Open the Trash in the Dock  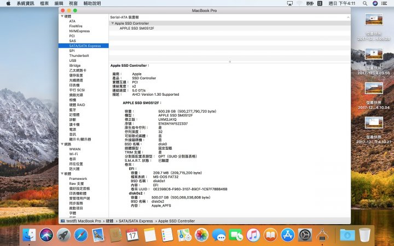tap(364, 235)
